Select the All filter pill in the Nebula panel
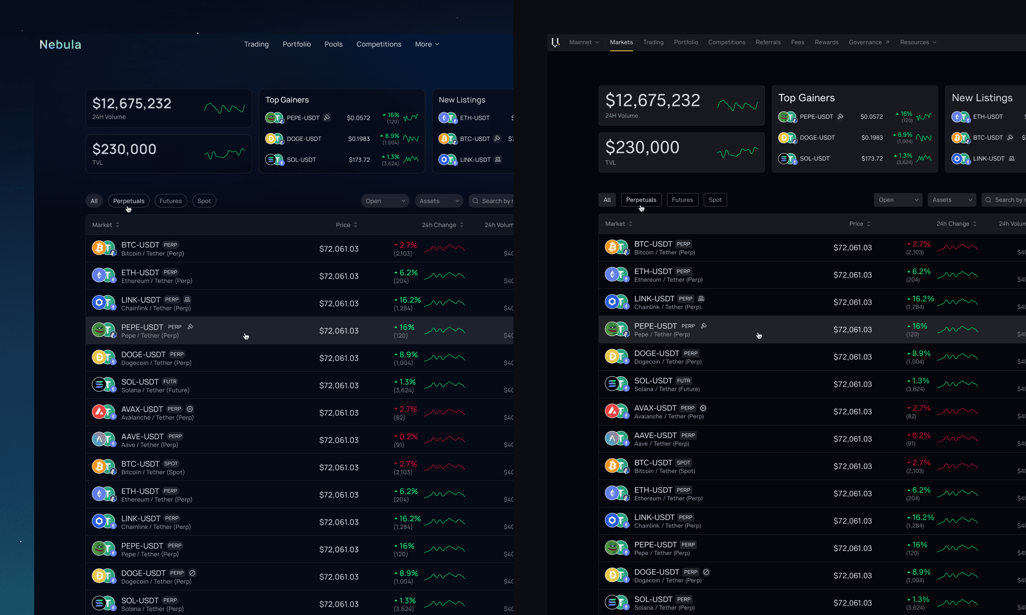The image size is (1026, 615). click(x=94, y=201)
